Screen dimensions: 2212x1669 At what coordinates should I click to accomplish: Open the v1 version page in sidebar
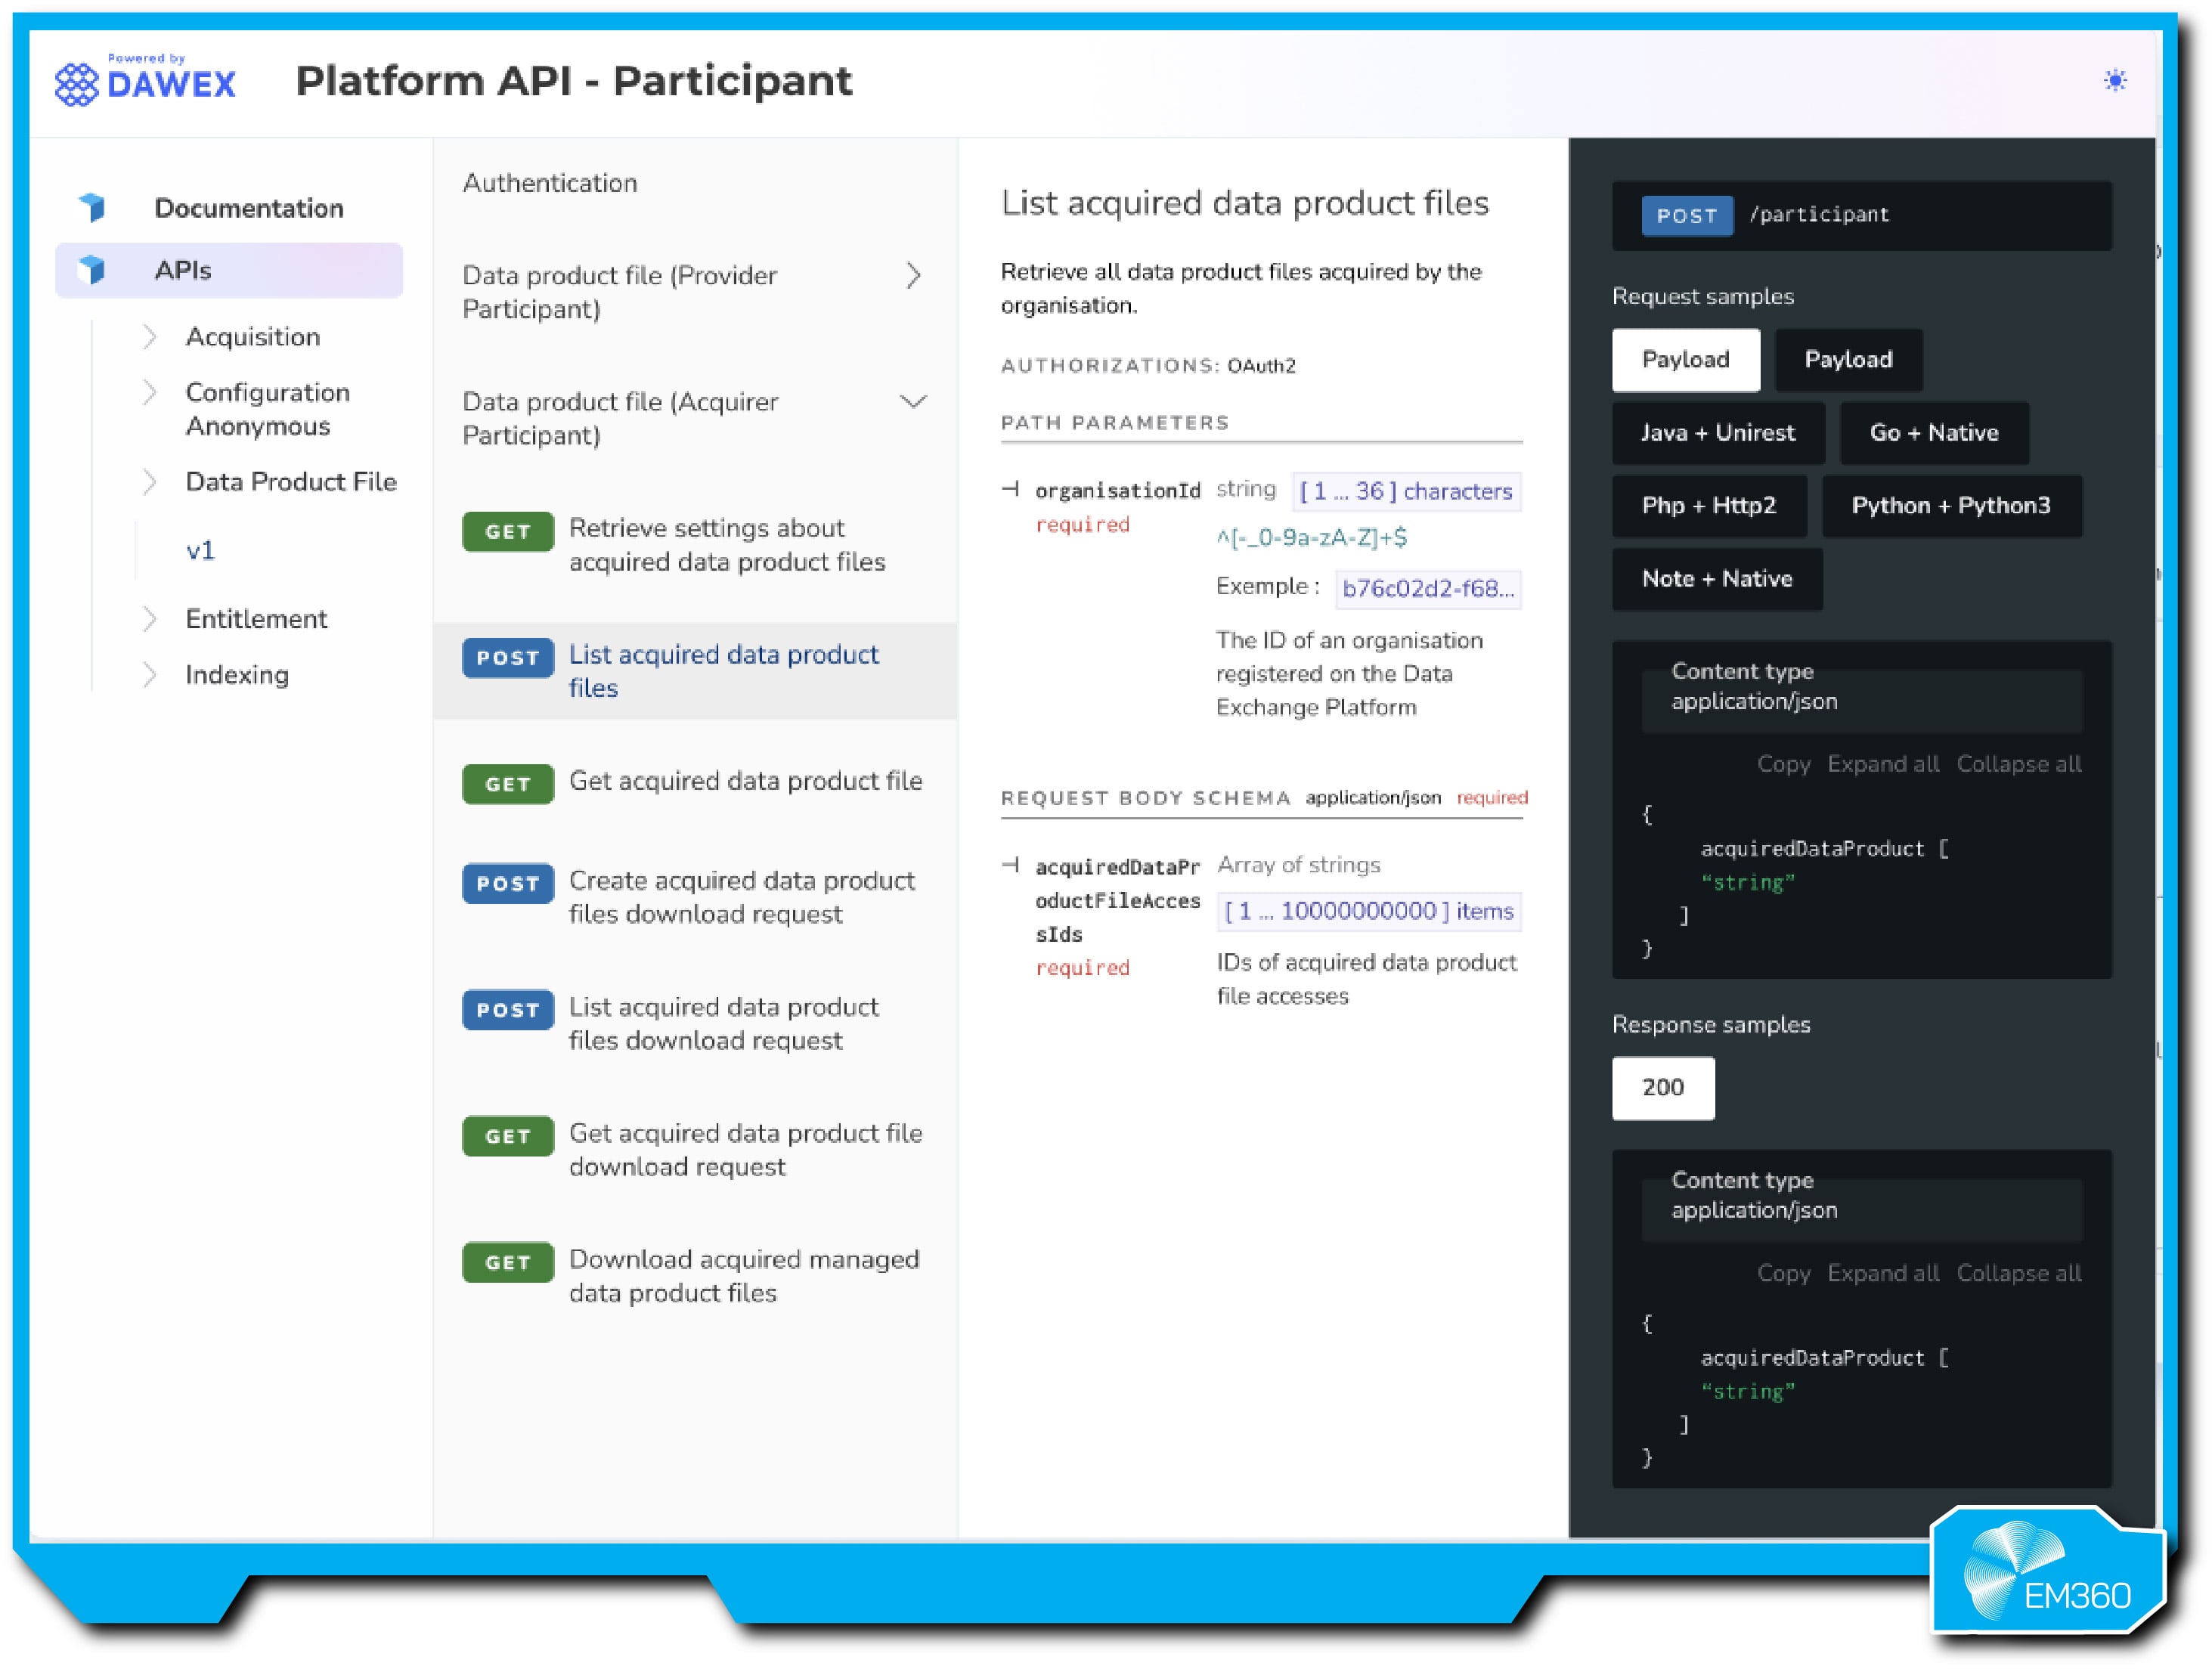[201, 549]
